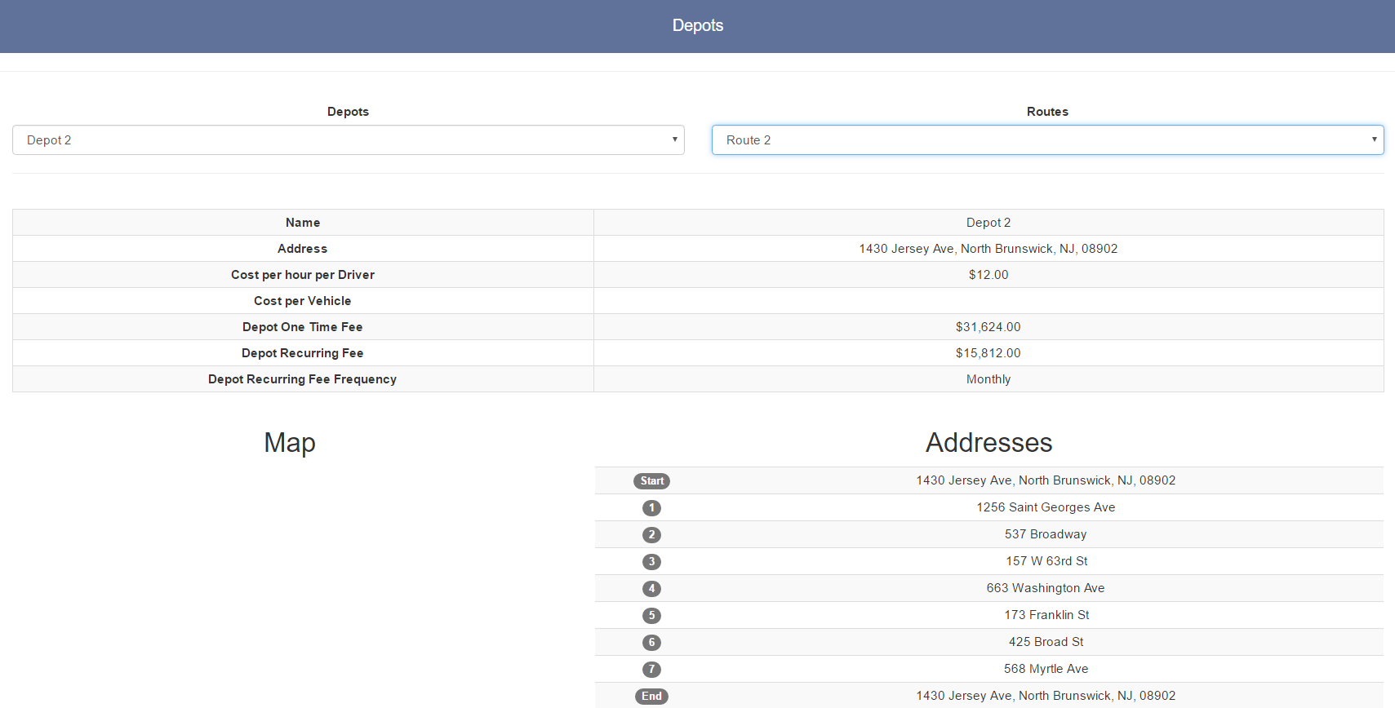Screen dimensions: 1395x708
Task: Select the 537 Broadway address row
Action: [1046, 534]
